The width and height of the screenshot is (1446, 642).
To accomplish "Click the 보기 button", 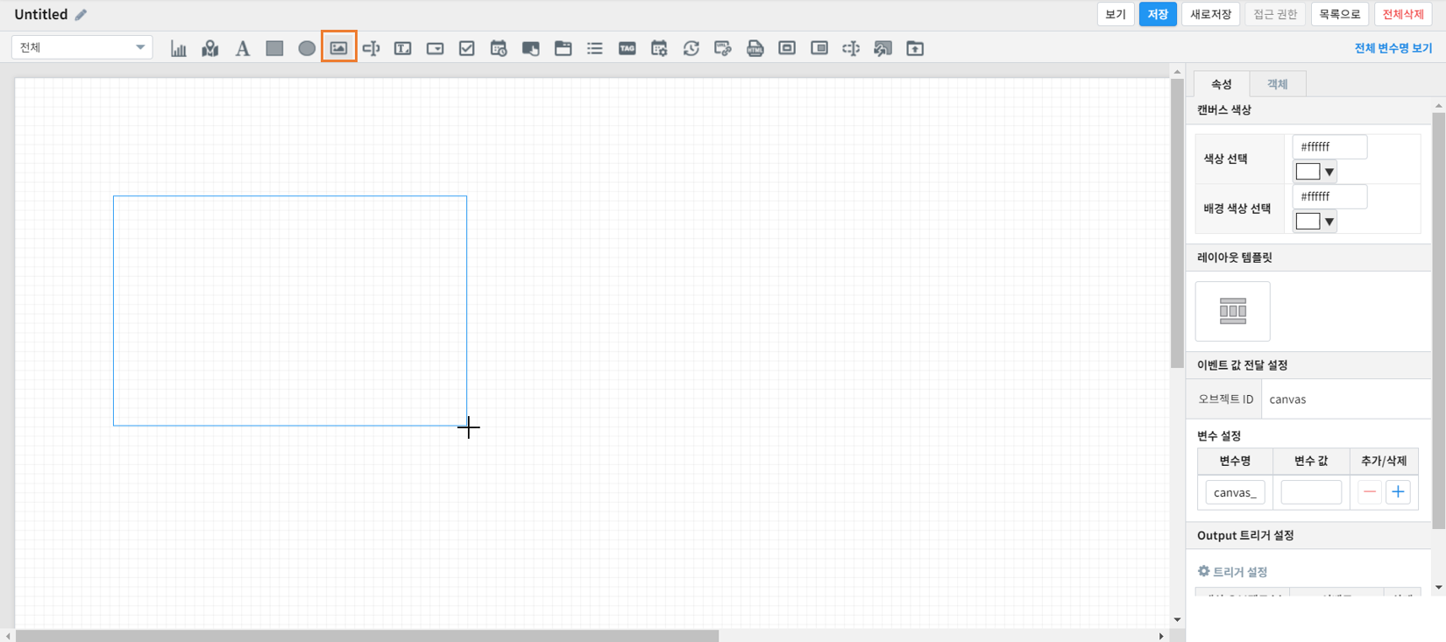I will point(1116,14).
